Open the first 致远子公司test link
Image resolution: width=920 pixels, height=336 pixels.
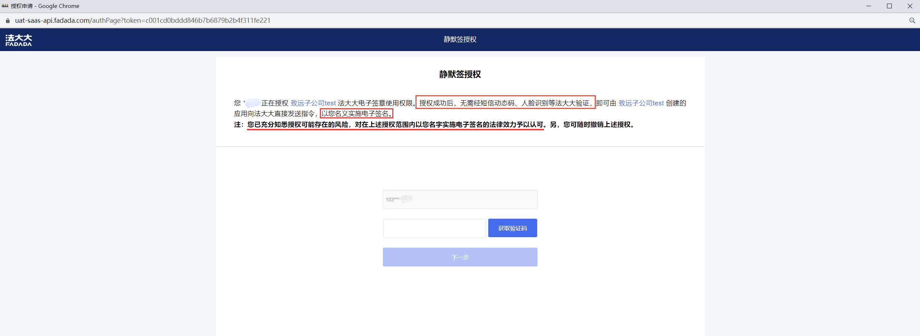click(313, 103)
